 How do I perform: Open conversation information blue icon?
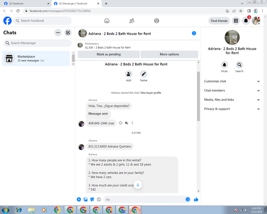click(x=194, y=33)
